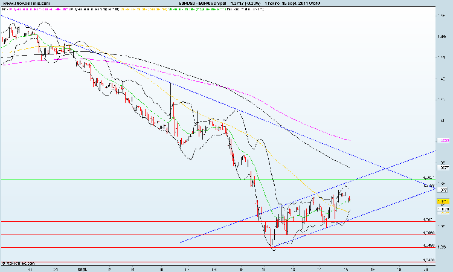Image resolution: width=453 pixels, height=272 pixels.
Task: Click the 1.3400 bottom red line label
Action: coord(429,259)
